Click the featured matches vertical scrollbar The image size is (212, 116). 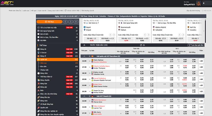[x=205, y=31]
